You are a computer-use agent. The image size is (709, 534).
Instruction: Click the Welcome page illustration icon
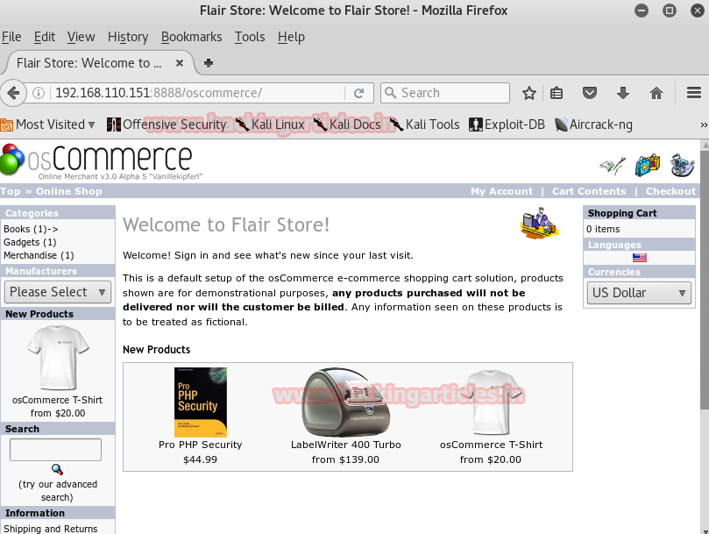(x=539, y=223)
